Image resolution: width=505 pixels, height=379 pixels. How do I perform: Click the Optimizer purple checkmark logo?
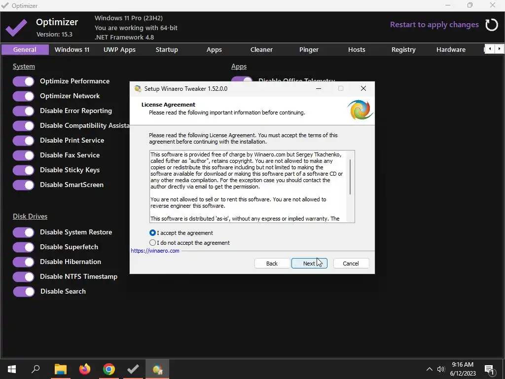point(16,28)
